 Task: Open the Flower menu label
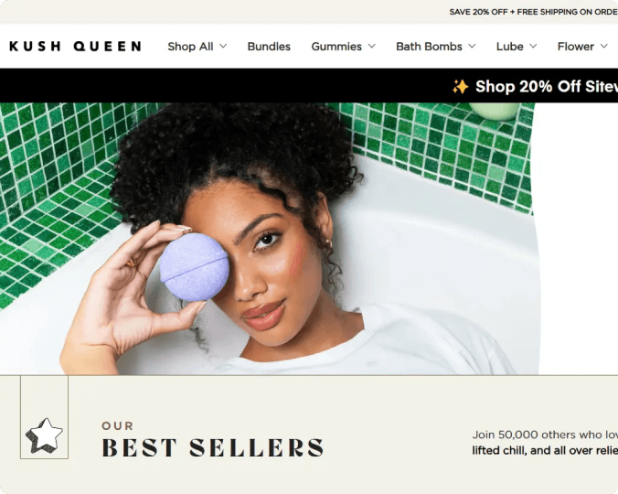[575, 47]
